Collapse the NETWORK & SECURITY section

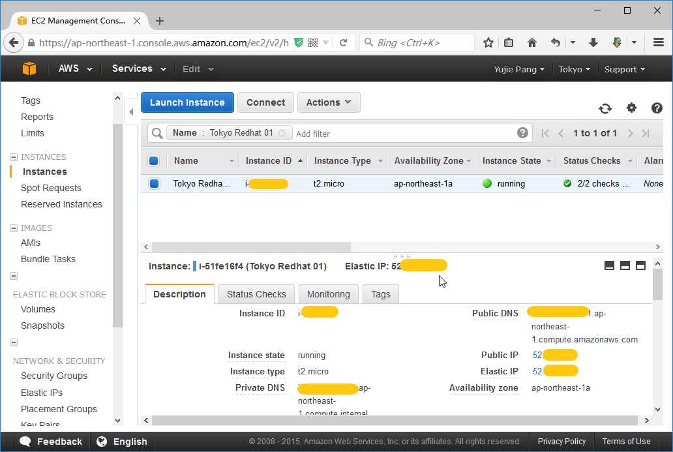coord(13,342)
